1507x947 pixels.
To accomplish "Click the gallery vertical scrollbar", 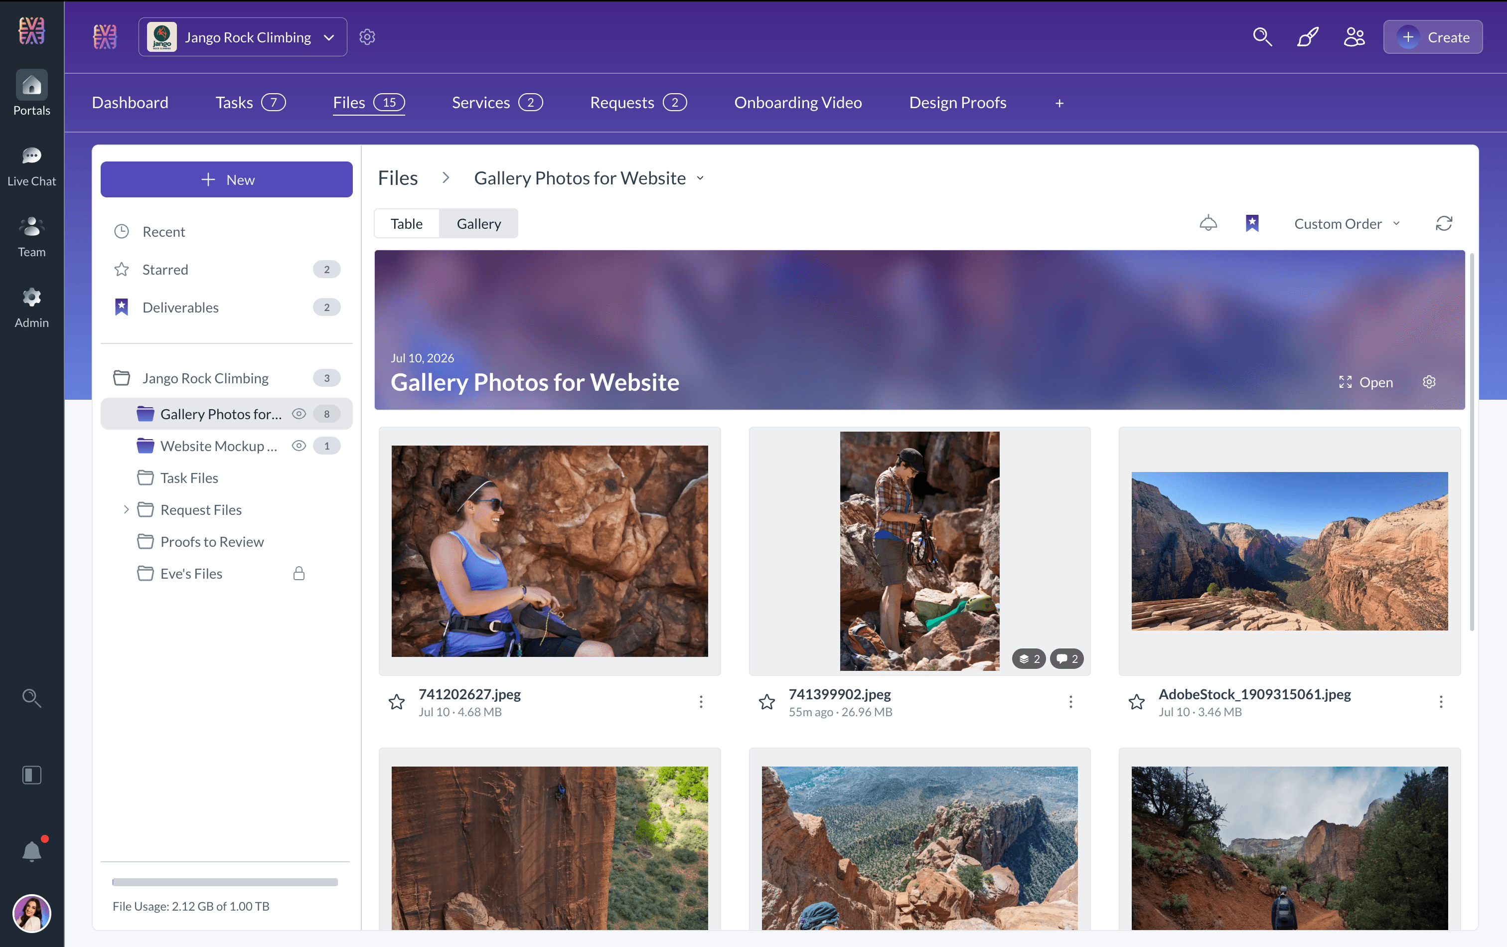I will pyautogui.click(x=1472, y=443).
